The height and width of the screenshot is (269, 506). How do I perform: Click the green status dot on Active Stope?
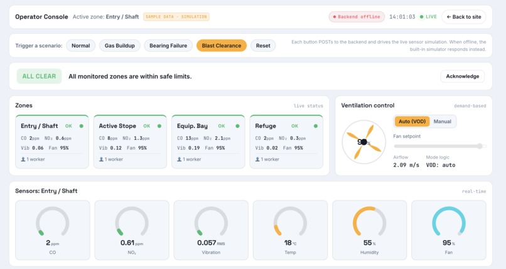point(159,126)
